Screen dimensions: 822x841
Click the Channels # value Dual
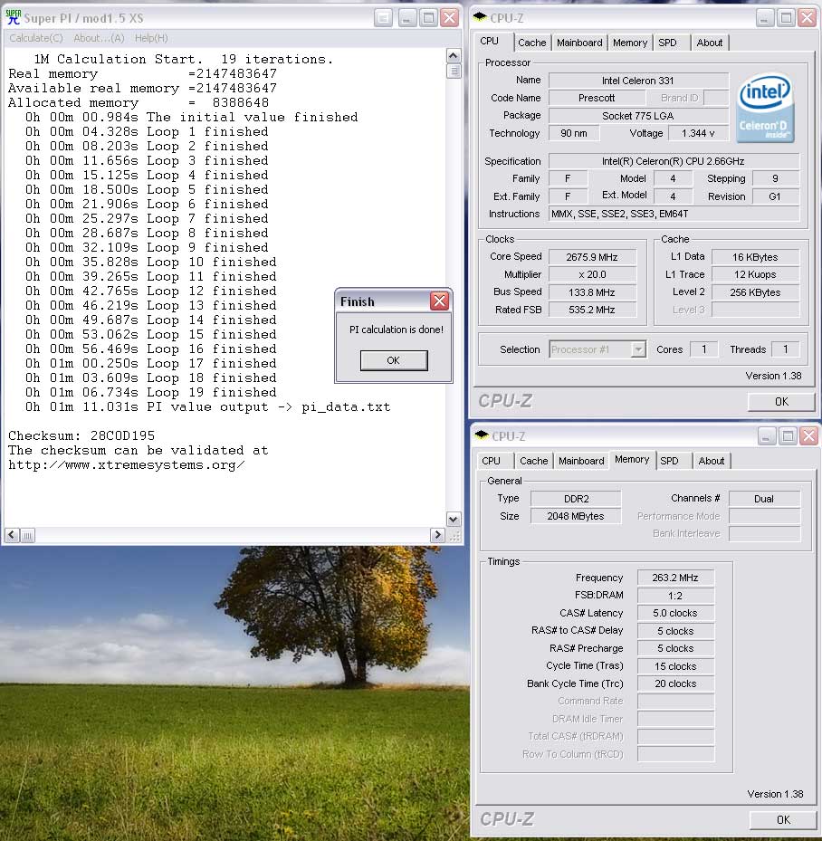click(x=764, y=499)
